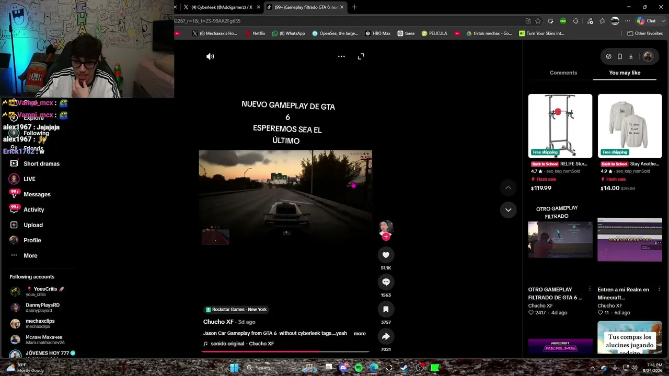Viewport: 669px width, 376px height.
Task: Click the download app icon in header
Action: pyautogui.click(x=631, y=56)
